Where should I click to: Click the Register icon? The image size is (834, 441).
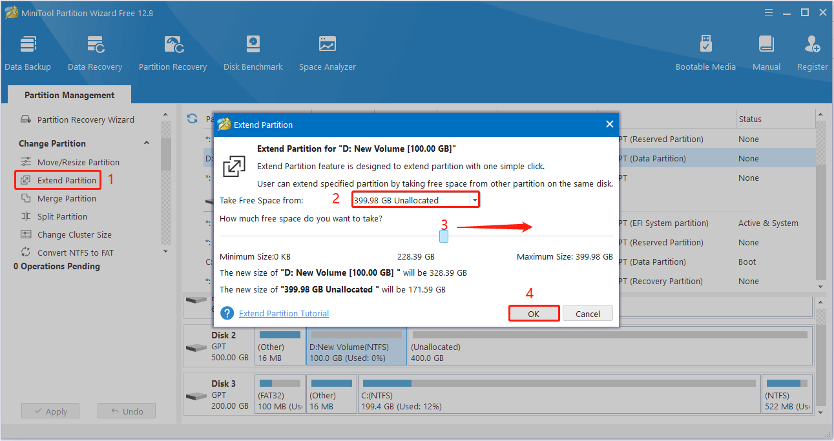813,45
